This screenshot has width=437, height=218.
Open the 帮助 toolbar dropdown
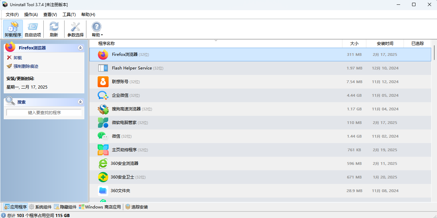(x=97, y=29)
